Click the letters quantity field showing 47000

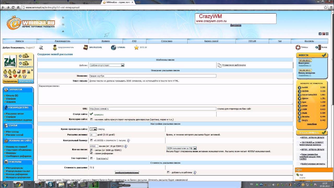pyautogui.click(x=94, y=146)
